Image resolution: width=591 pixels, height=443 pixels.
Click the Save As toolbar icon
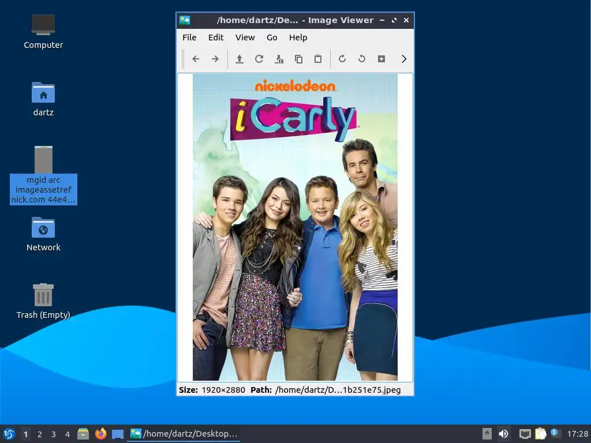[279, 59]
